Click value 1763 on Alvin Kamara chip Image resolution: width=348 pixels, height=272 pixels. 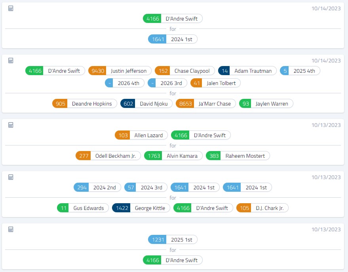click(153, 156)
